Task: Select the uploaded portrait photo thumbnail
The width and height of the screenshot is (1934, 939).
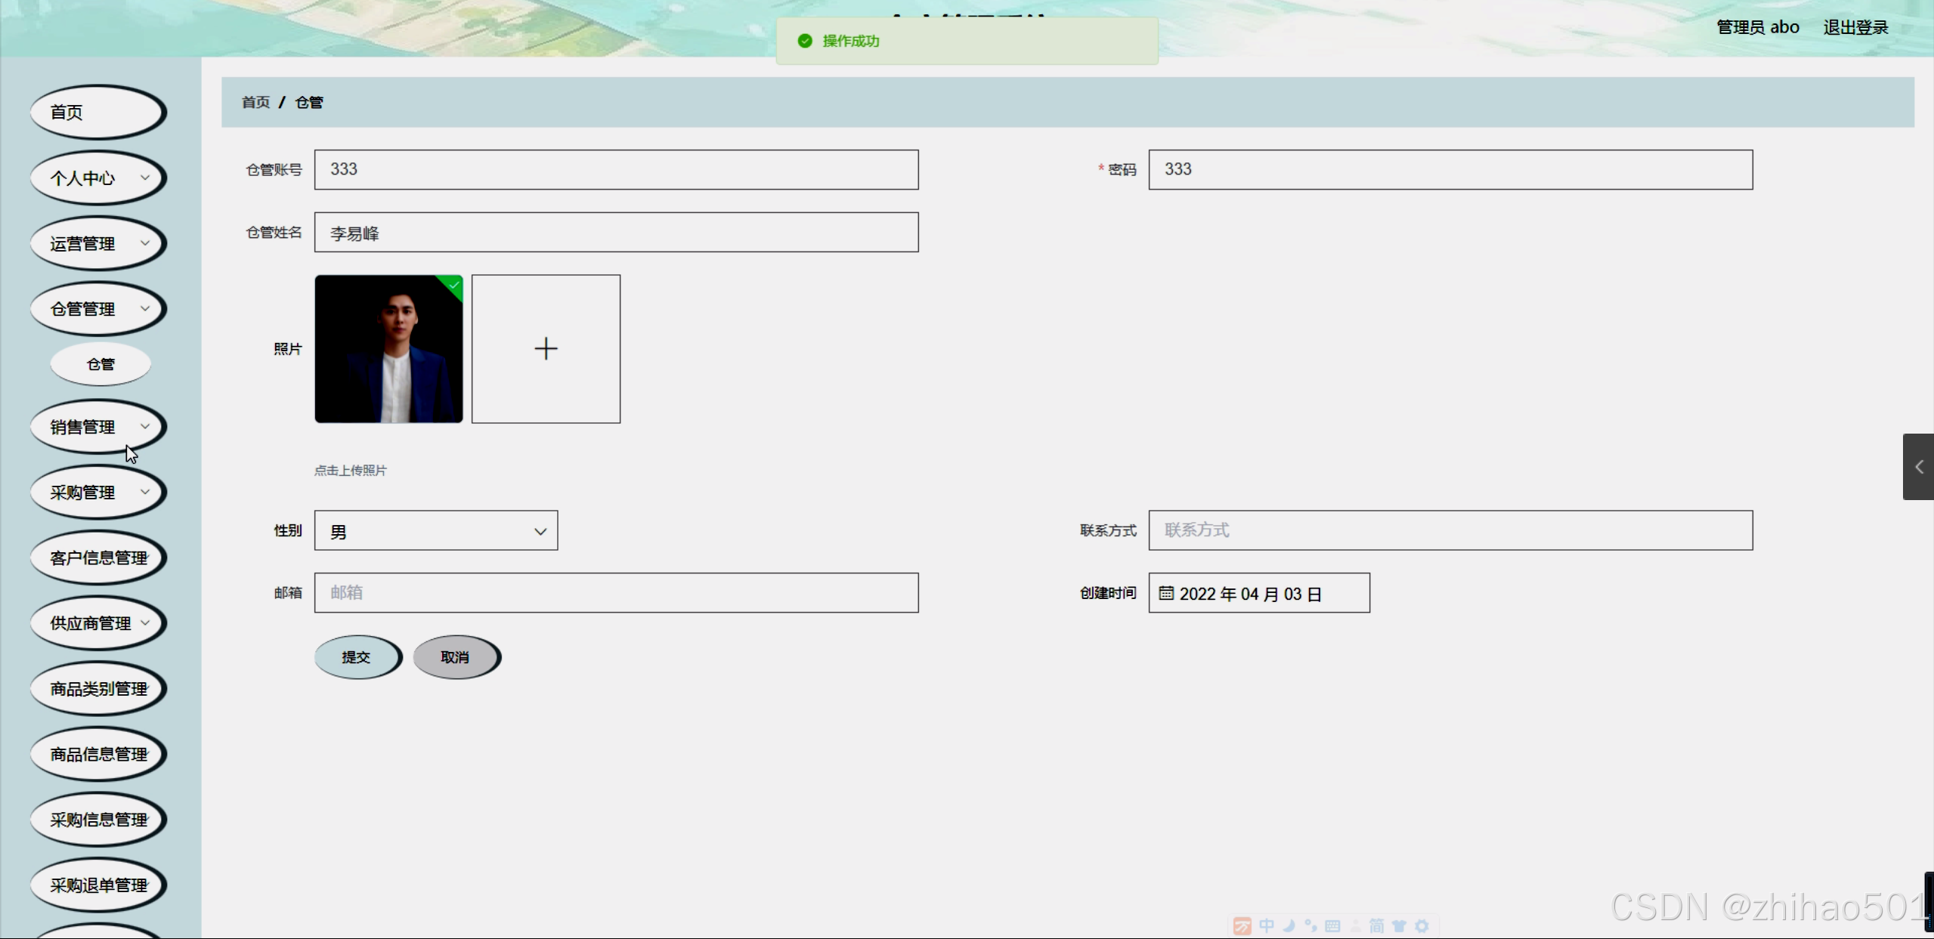Action: click(388, 348)
